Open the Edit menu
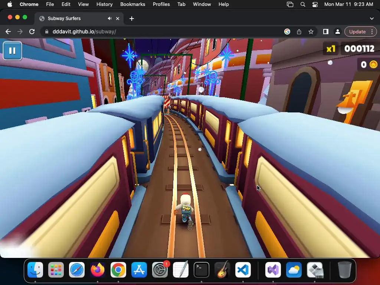 [x=66, y=4]
